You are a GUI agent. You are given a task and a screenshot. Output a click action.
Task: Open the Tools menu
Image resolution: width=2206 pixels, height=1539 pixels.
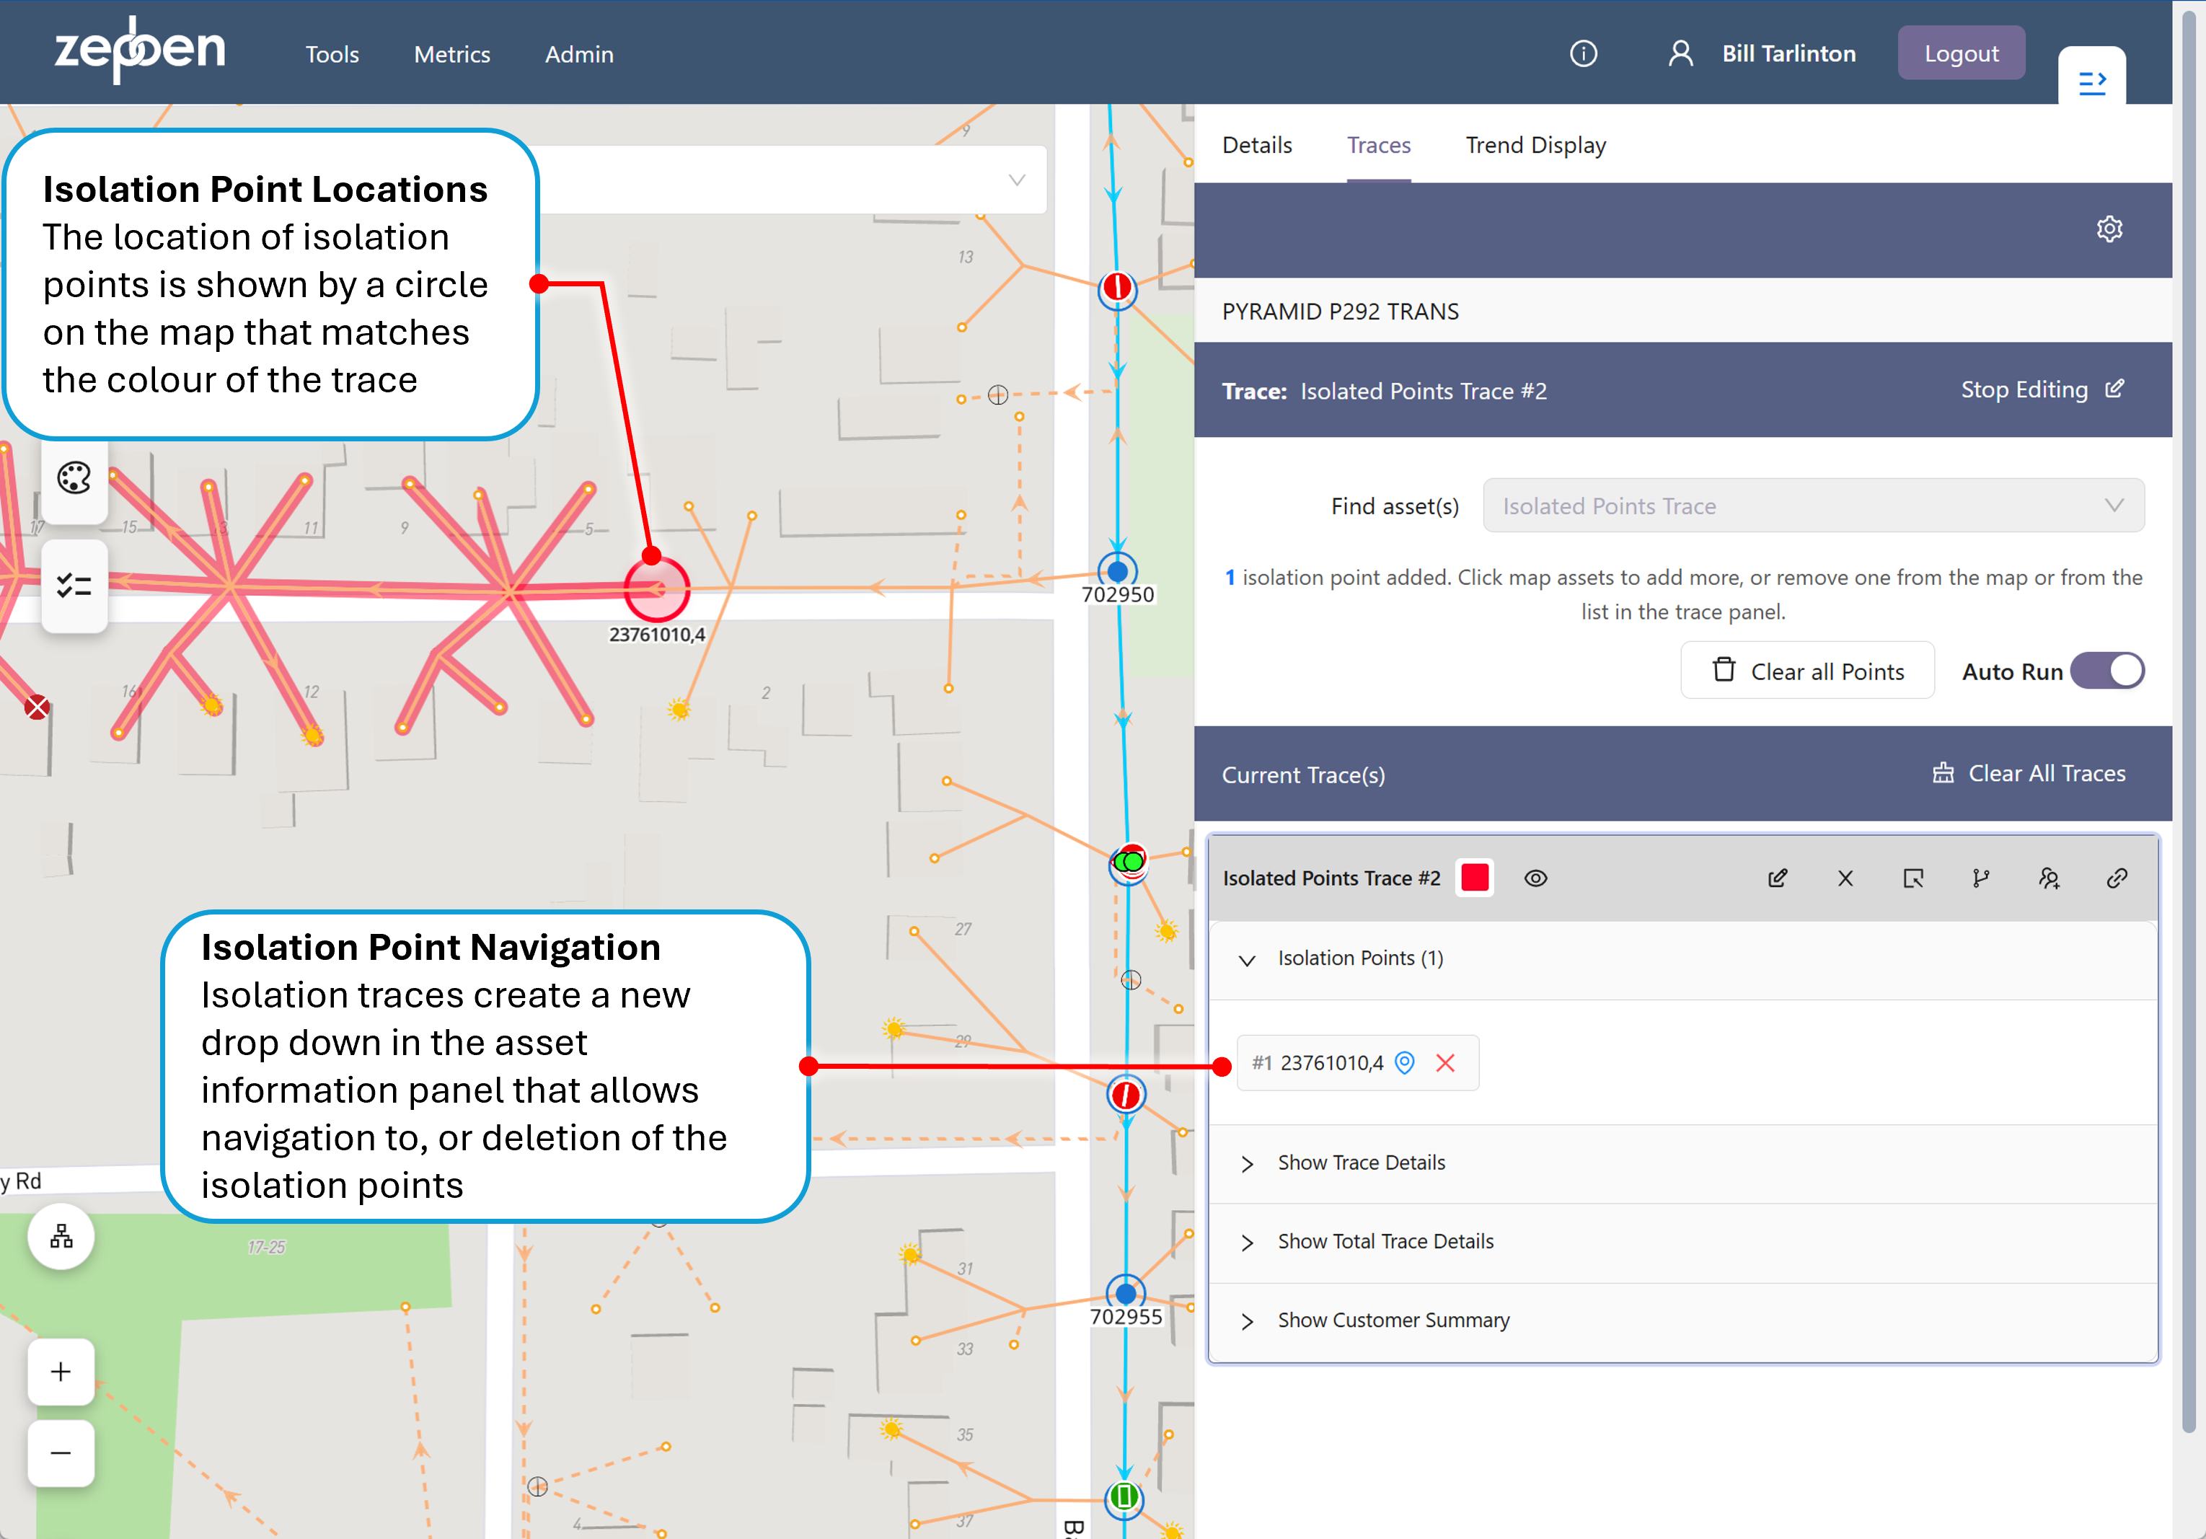point(332,55)
